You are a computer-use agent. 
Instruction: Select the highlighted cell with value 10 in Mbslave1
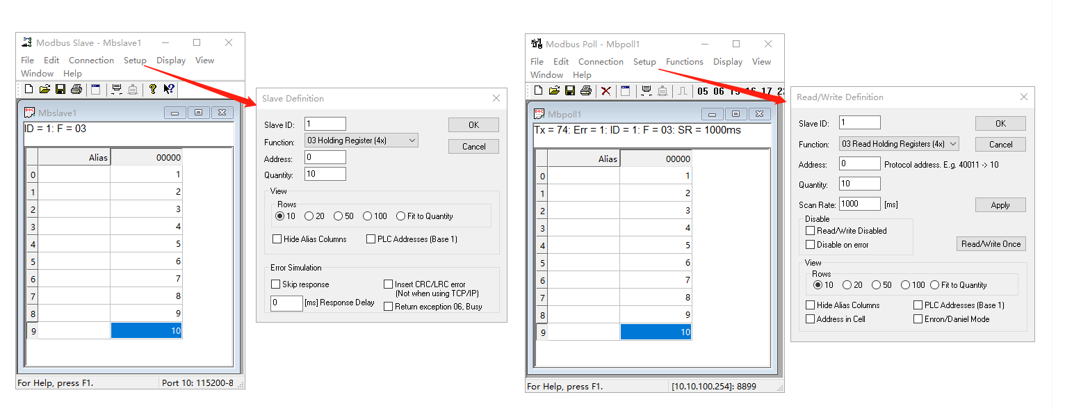click(x=146, y=331)
